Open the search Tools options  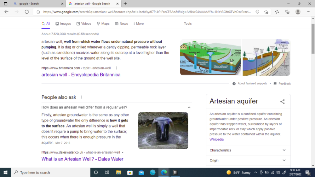point(188,24)
